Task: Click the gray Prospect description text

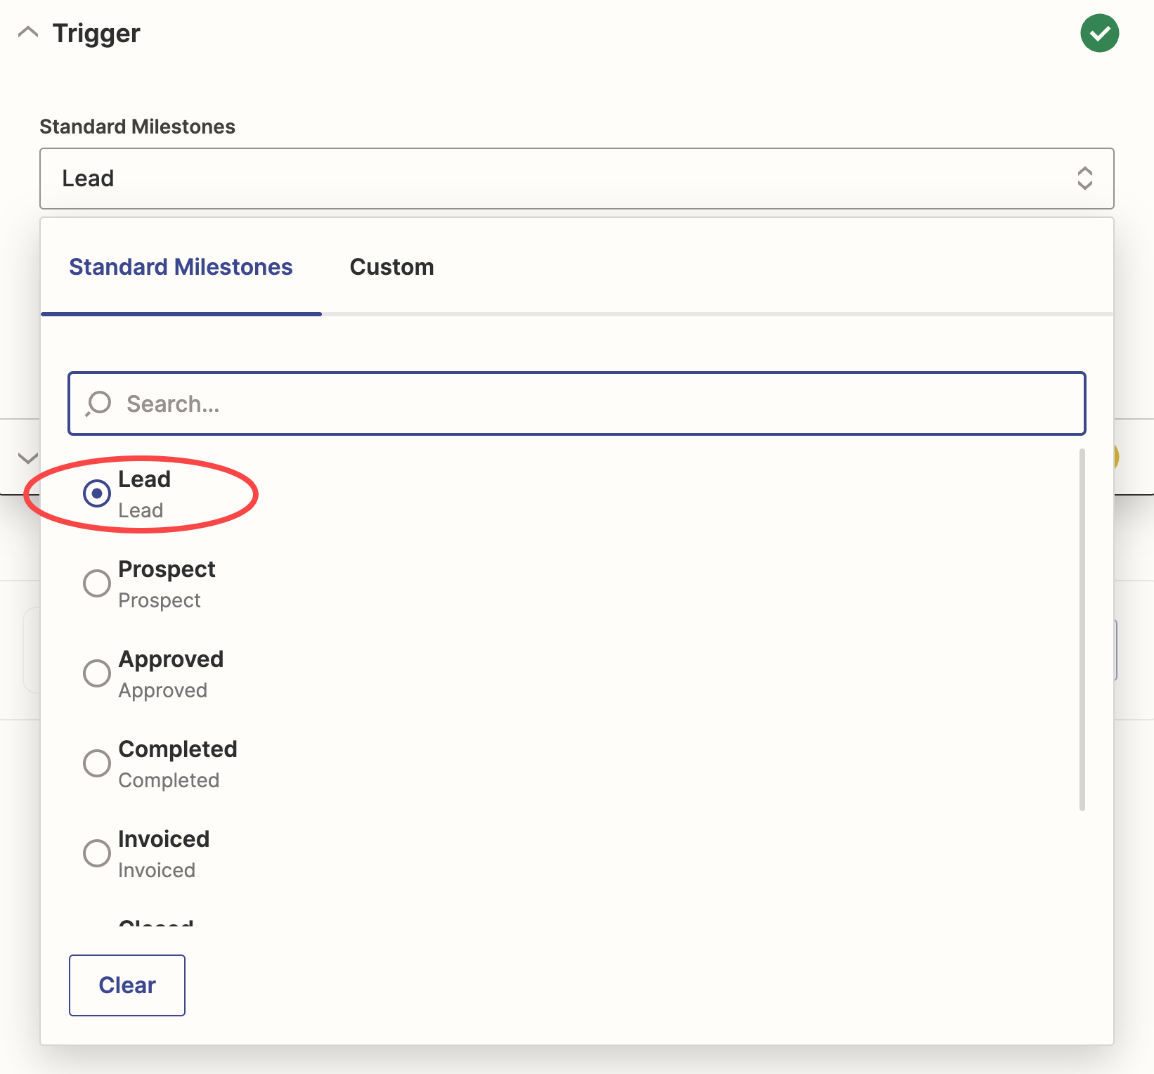Action: click(x=160, y=600)
